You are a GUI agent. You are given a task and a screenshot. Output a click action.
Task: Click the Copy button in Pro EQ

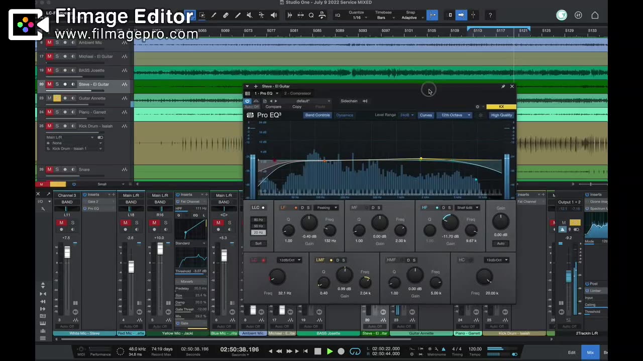pyautogui.click(x=297, y=107)
